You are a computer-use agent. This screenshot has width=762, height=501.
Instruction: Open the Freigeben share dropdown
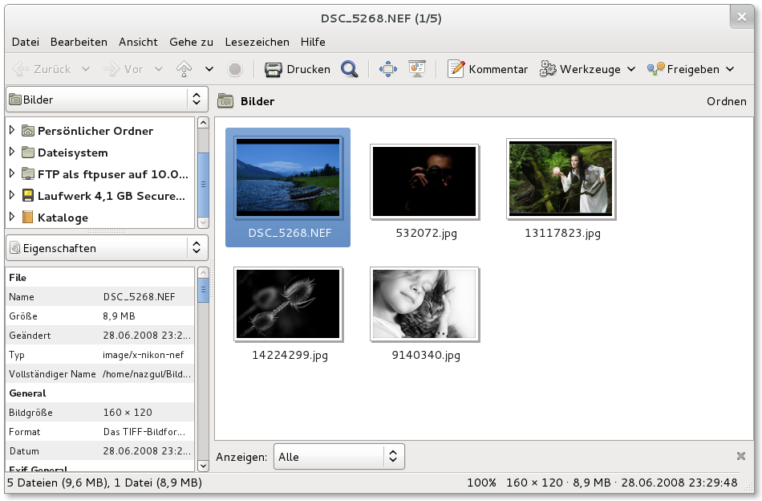pos(691,69)
